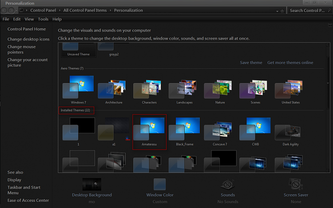Open Taskbar and Start Menu link
The width and height of the screenshot is (333, 208).
(24, 190)
